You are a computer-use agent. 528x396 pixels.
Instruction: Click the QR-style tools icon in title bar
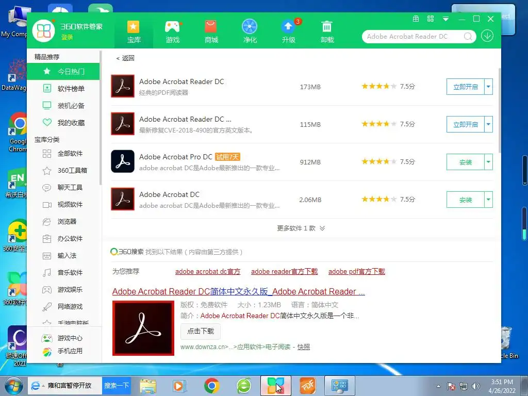[431, 19]
